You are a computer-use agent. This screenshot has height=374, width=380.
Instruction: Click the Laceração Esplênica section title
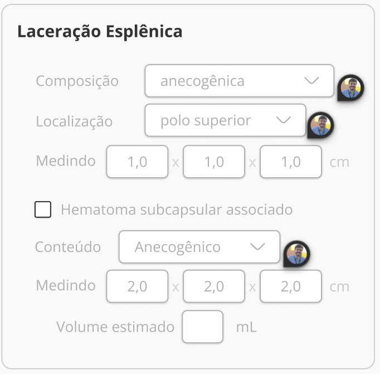click(x=100, y=31)
